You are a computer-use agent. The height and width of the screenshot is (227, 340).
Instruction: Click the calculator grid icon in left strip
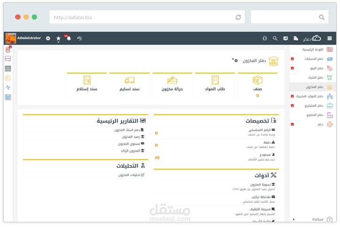point(8,69)
